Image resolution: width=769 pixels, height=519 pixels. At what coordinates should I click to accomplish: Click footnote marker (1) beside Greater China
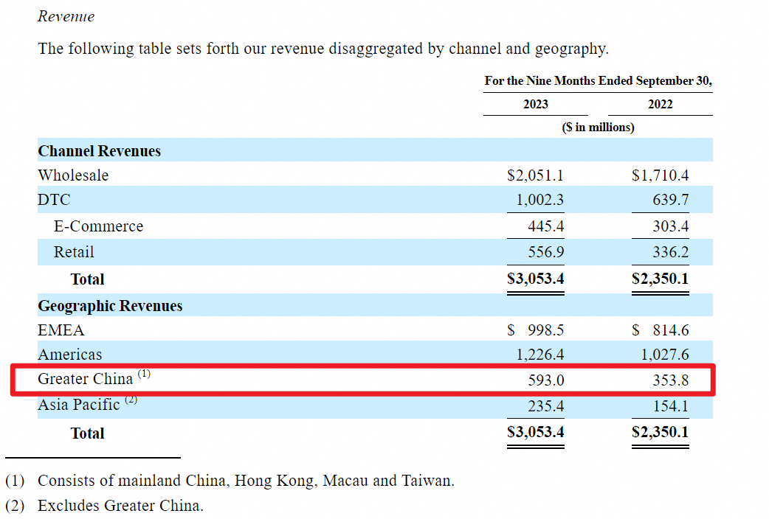(x=144, y=374)
